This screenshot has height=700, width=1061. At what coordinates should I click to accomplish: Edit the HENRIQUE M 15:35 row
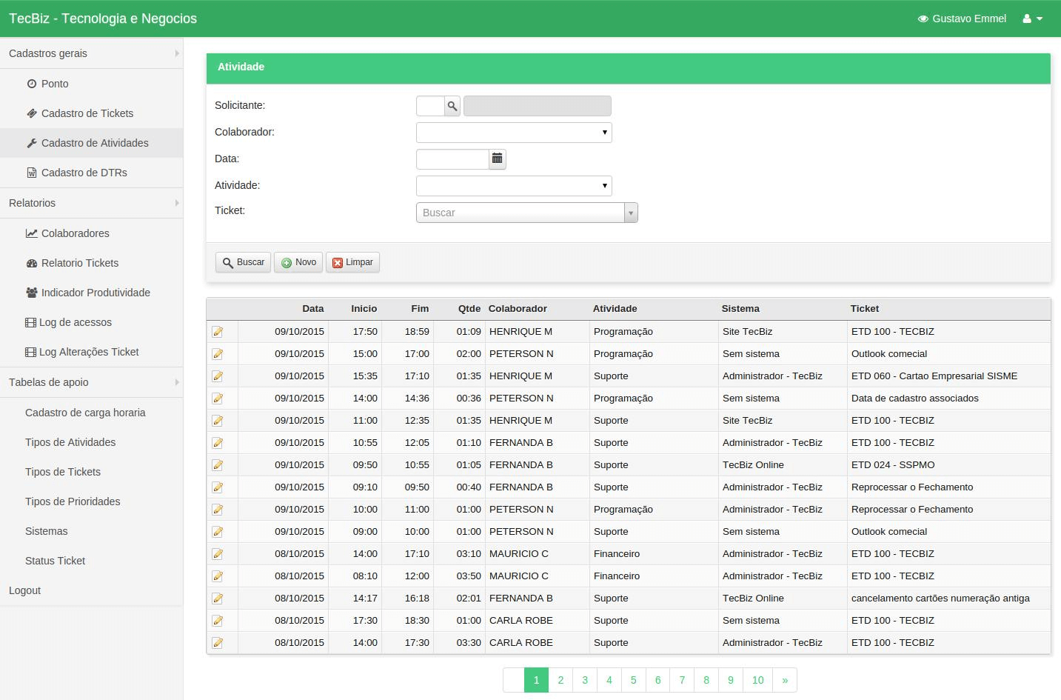[x=218, y=376]
